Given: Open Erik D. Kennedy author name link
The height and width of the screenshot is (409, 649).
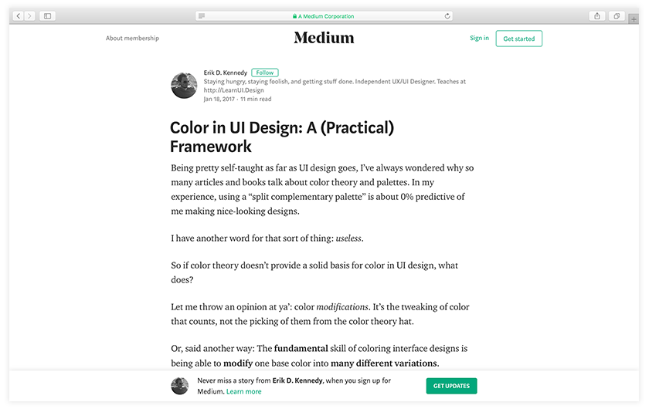Looking at the screenshot, I should point(226,73).
